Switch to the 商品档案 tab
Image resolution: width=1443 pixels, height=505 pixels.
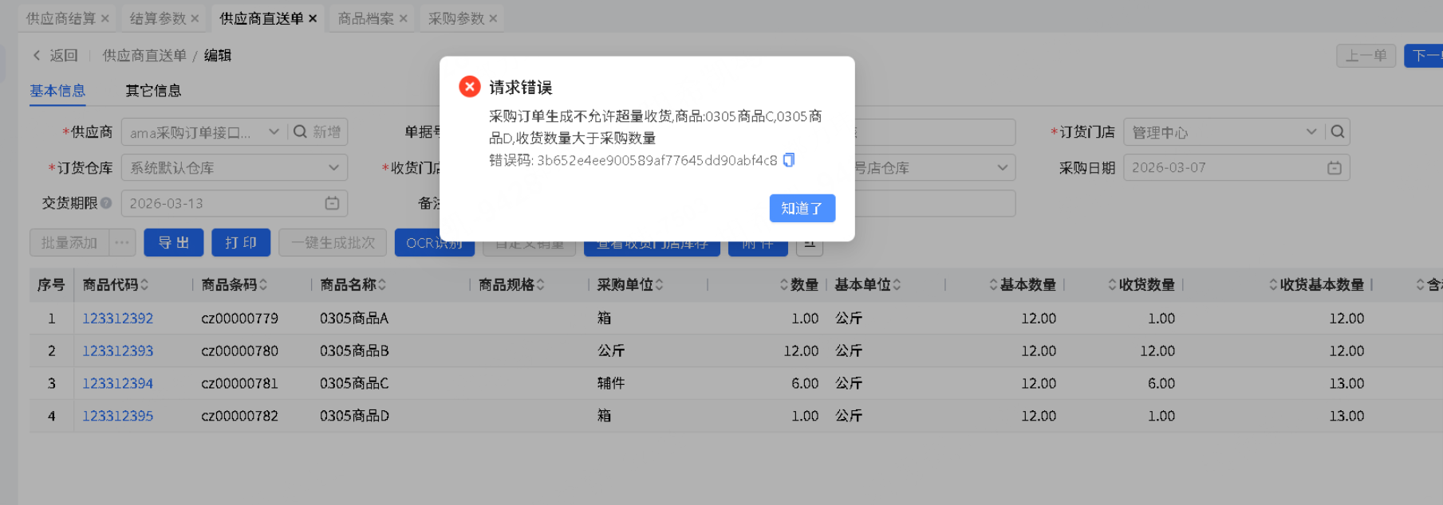366,18
